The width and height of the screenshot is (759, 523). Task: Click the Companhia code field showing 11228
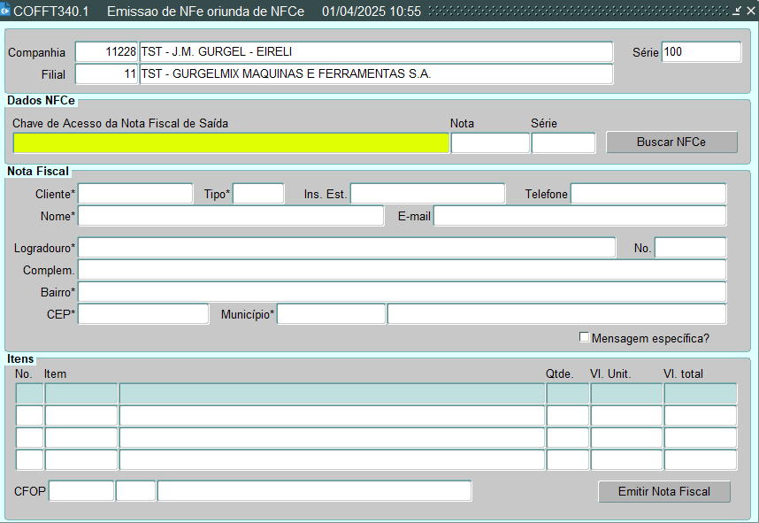[x=107, y=52]
